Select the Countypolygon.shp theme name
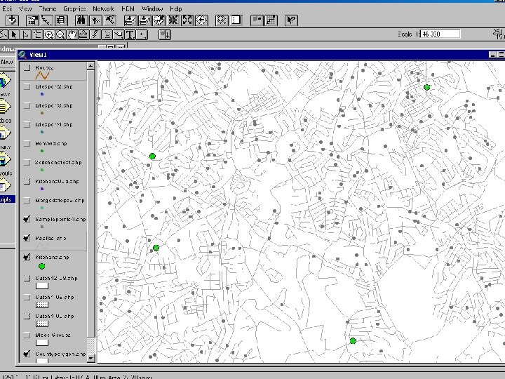 tap(60, 354)
